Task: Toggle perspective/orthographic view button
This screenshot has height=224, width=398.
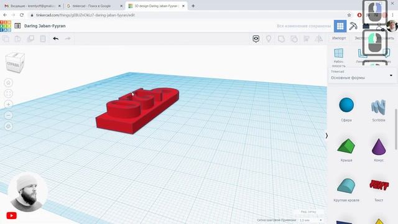Action: (8, 126)
